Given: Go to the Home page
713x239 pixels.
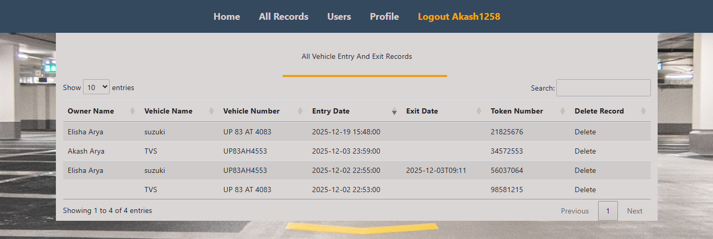Looking at the screenshot, I should 227,17.
